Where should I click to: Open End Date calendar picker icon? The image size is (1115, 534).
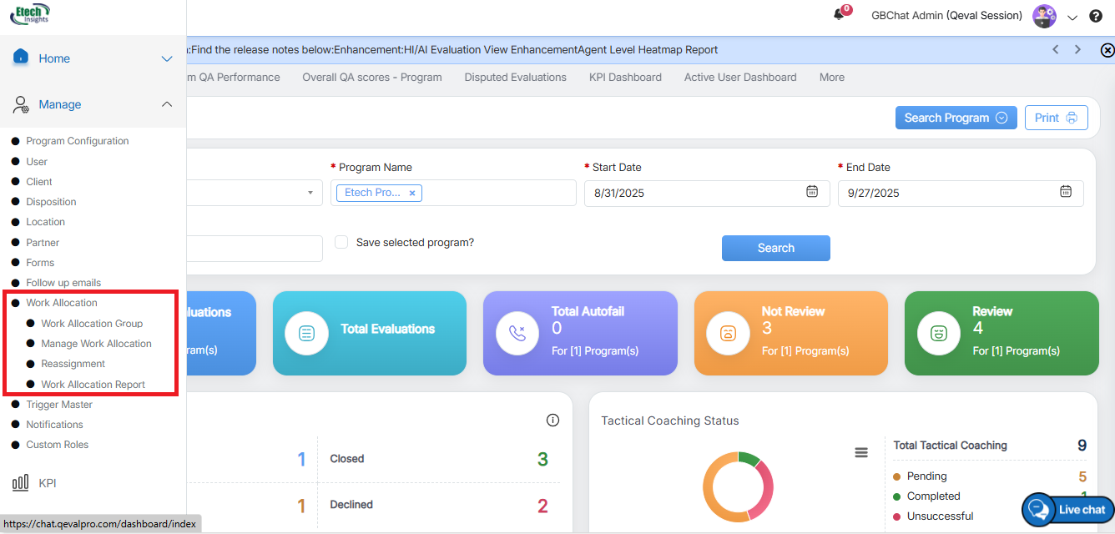[1065, 192]
